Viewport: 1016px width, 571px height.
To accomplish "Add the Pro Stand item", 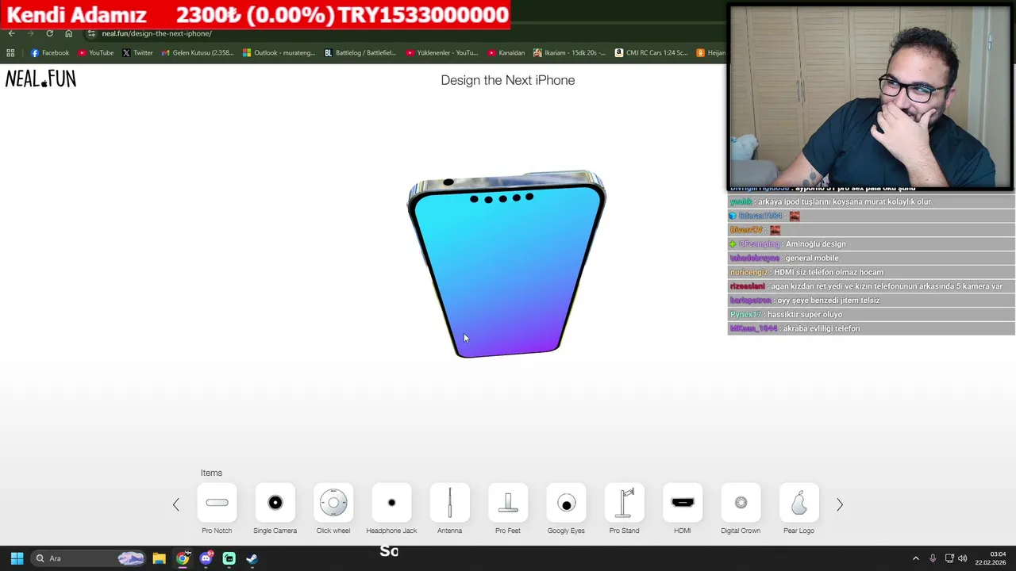I will click(x=624, y=503).
